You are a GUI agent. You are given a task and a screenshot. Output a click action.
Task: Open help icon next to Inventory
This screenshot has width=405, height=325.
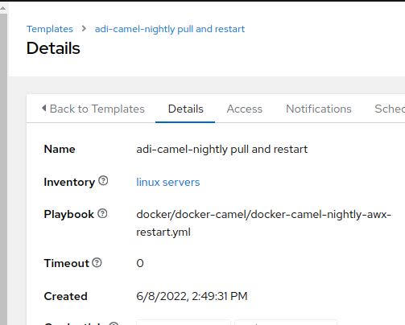tap(103, 181)
